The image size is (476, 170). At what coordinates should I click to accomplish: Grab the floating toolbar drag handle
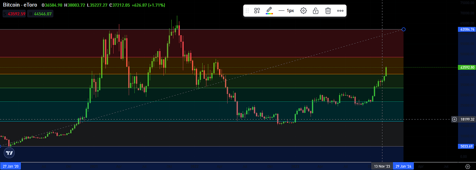point(247,10)
